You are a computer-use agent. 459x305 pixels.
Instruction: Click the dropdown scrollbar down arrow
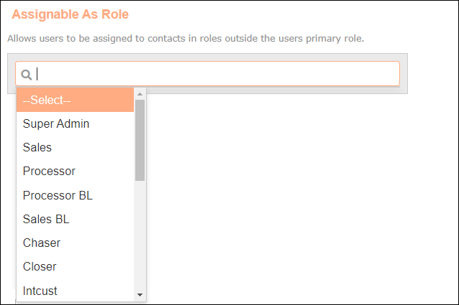click(140, 295)
